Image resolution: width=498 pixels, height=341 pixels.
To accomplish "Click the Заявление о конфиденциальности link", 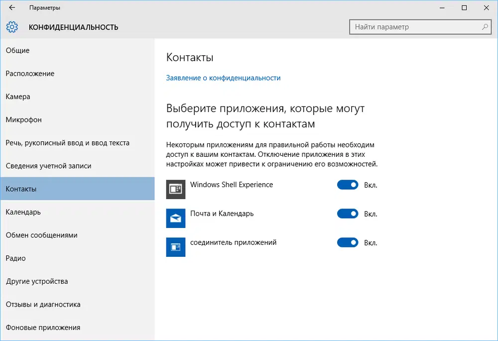I will pyautogui.click(x=223, y=78).
